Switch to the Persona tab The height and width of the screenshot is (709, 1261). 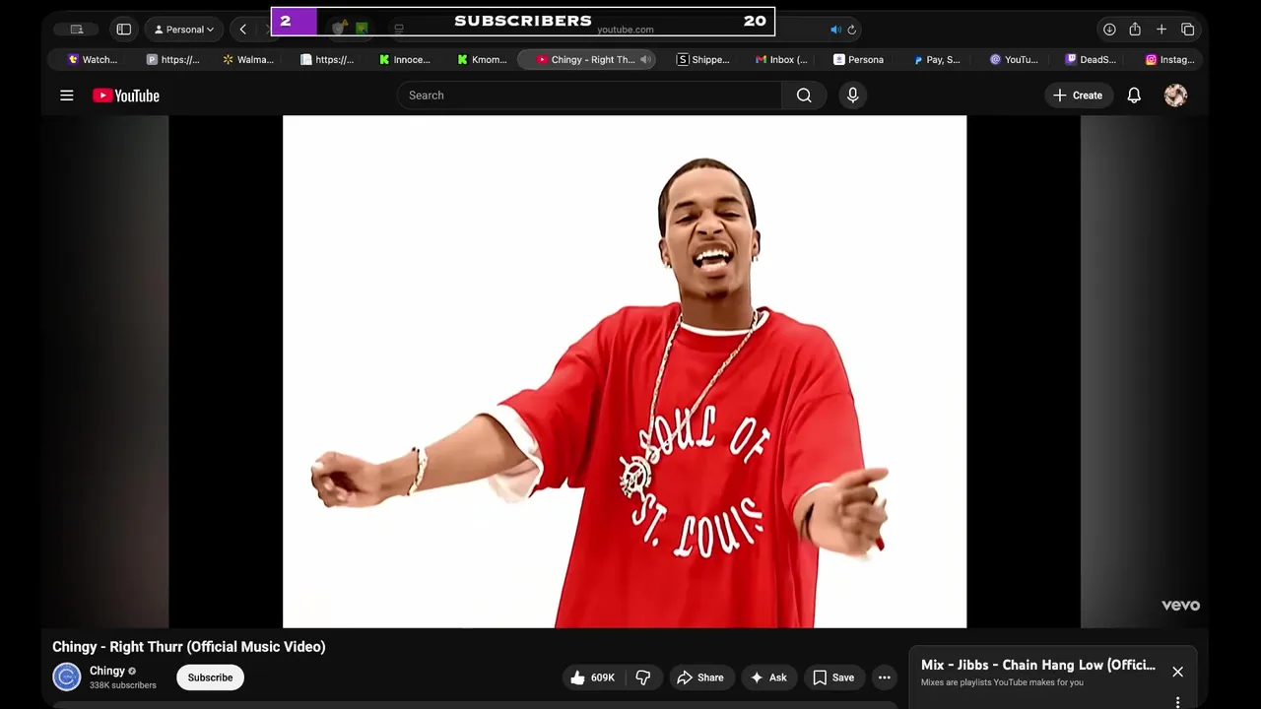point(858,60)
